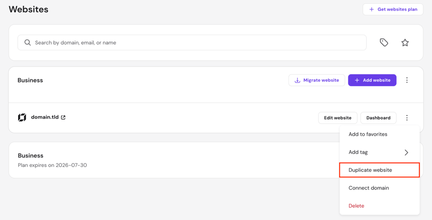Click the tag filter icon
This screenshot has height=220, width=432.
click(x=384, y=43)
